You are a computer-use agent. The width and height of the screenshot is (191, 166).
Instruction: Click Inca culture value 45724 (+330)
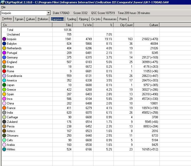pos(150,99)
